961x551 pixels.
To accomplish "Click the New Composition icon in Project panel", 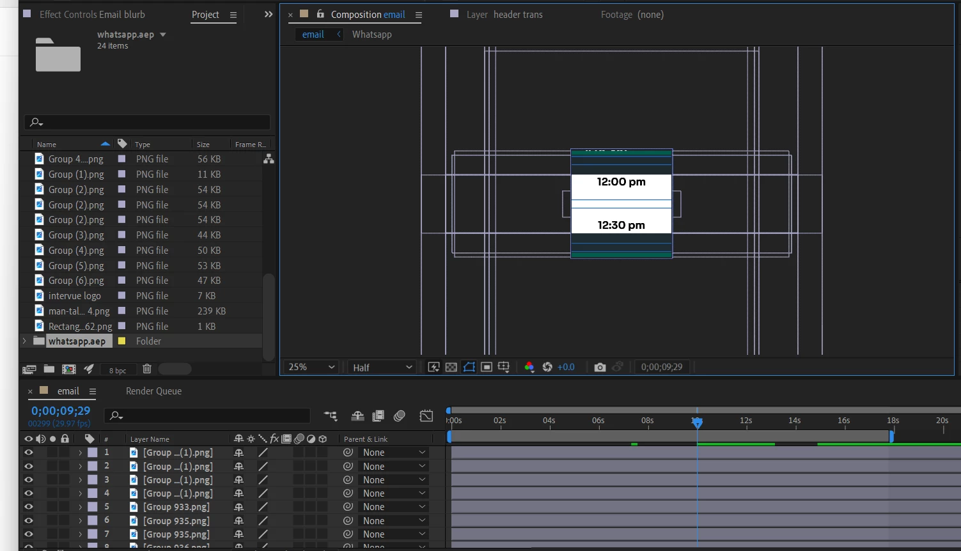I will pos(69,369).
